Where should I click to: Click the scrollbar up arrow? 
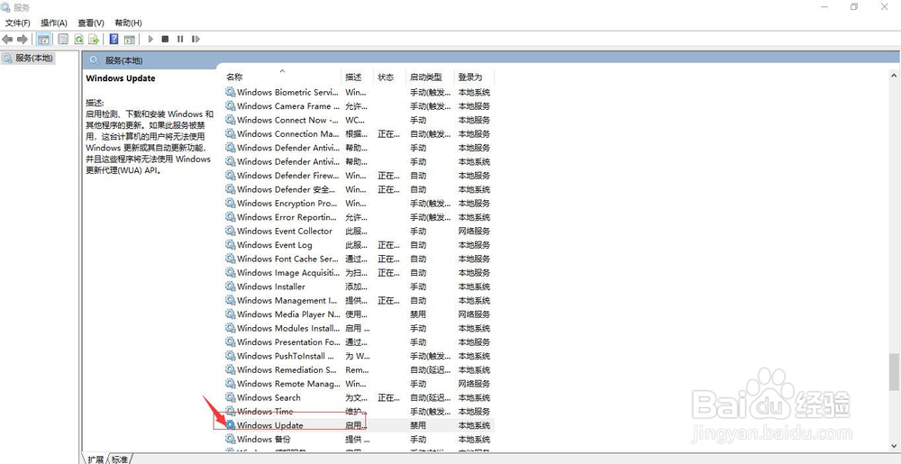(894, 75)
